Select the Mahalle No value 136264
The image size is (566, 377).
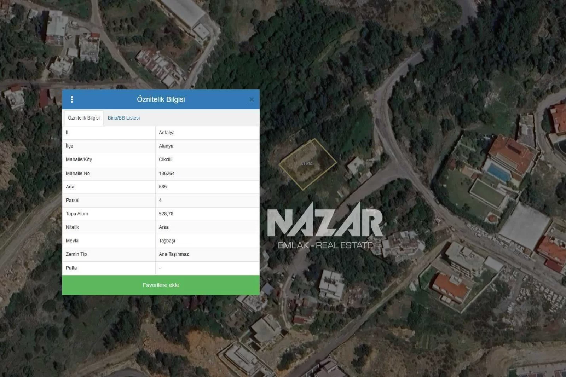[x=167, y=173]
